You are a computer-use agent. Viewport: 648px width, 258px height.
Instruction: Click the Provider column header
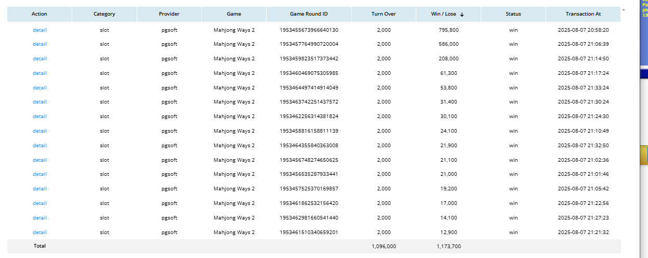click(x=169, y=14)
